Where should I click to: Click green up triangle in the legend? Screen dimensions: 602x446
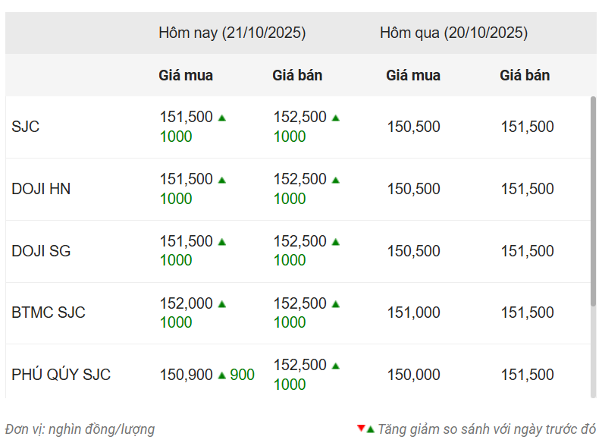coord(370,429)
